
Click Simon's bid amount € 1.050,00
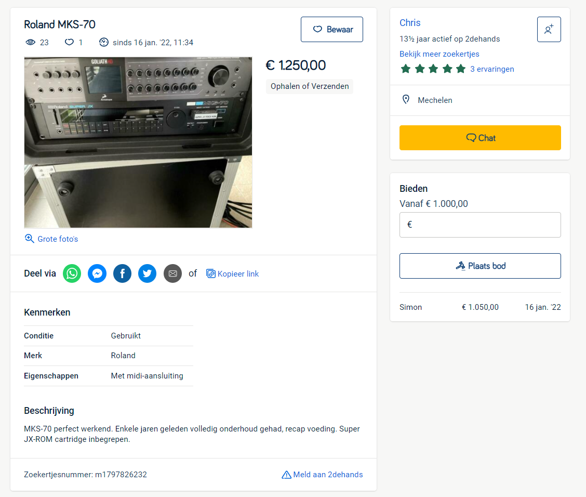pos(480,307)
